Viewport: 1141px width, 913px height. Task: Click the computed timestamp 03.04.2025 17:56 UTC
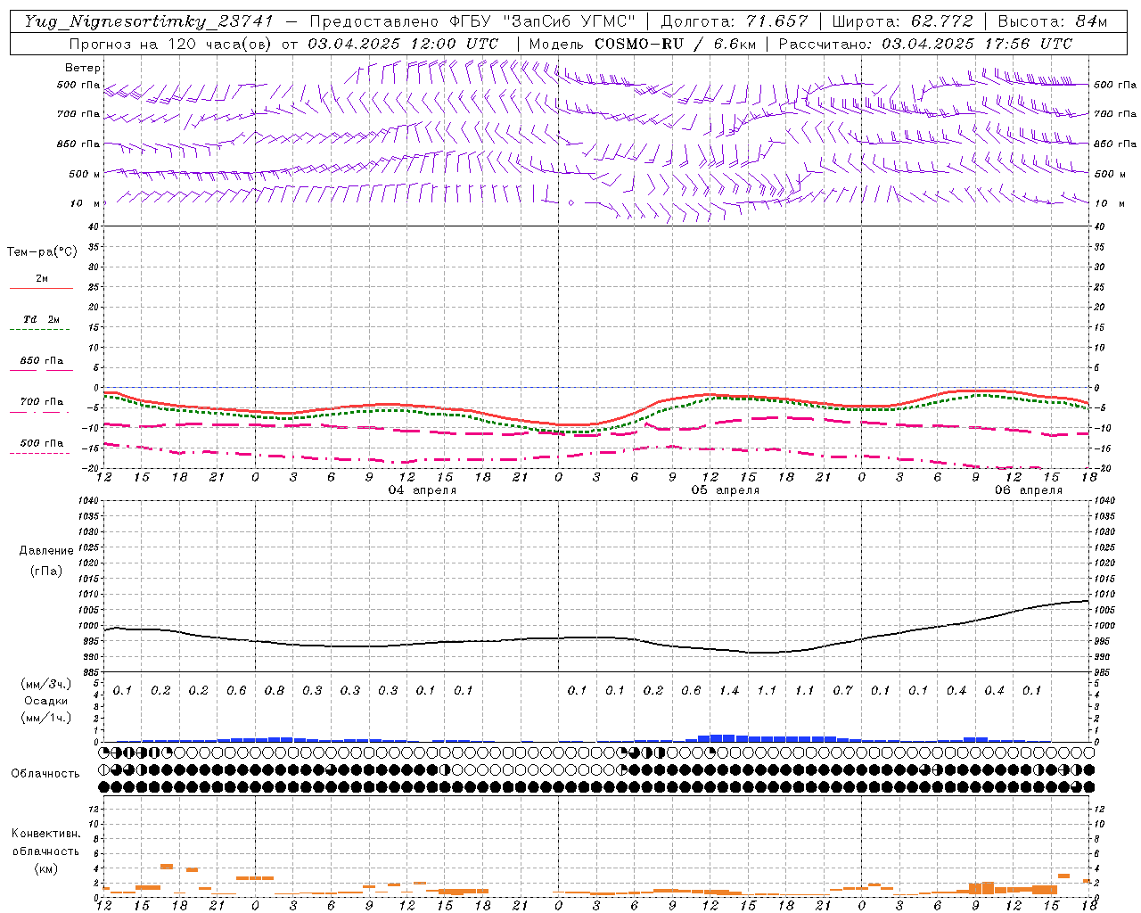pyautogui.click(x=977, y=44)
